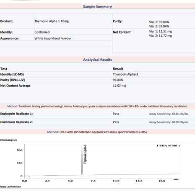Click 'Vial 2: 11.72 mg' value
This screenshot has width=195, height=195.
(161, 36)
